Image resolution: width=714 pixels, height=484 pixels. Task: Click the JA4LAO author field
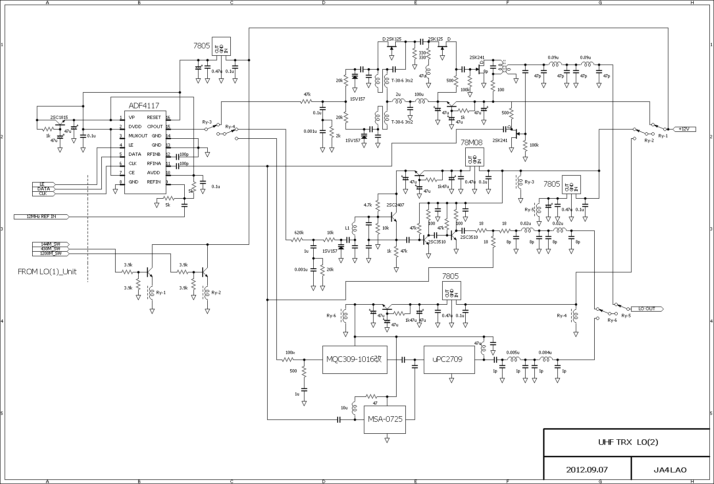pyautogui.click(x=670, y=470)
